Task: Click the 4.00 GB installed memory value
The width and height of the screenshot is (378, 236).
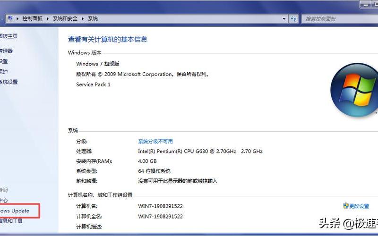Action: (147, 161)
